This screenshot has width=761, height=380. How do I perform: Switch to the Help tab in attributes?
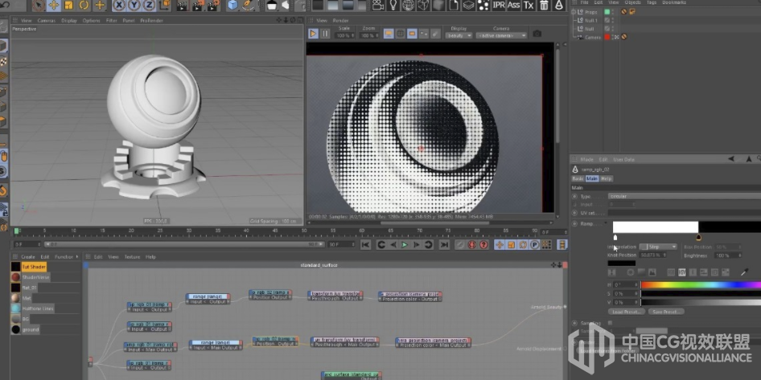(x=607, y=178)
